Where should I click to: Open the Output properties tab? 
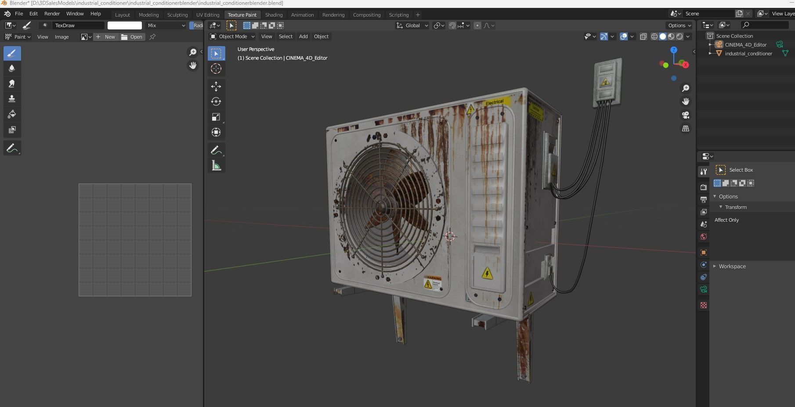coord(704,200)
